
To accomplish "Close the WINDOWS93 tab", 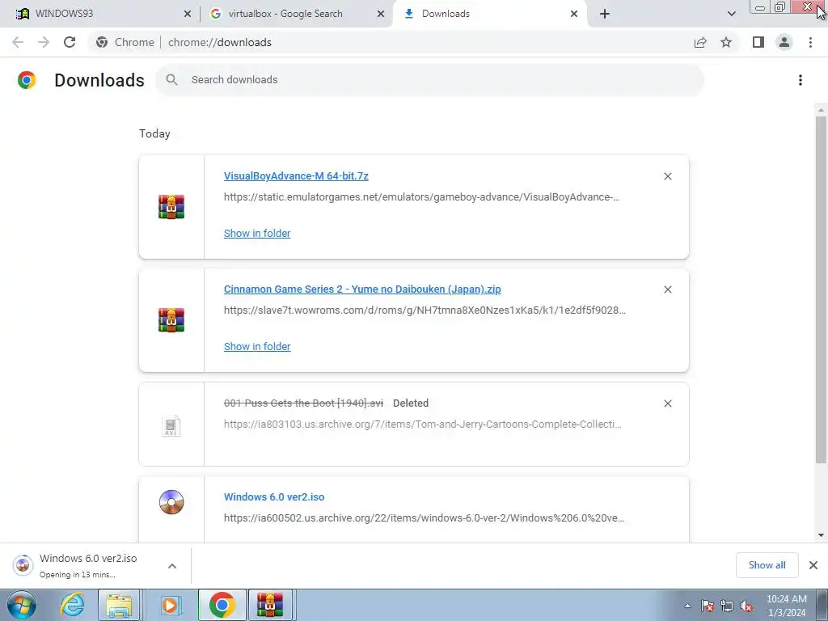I will tap(188, 14).
